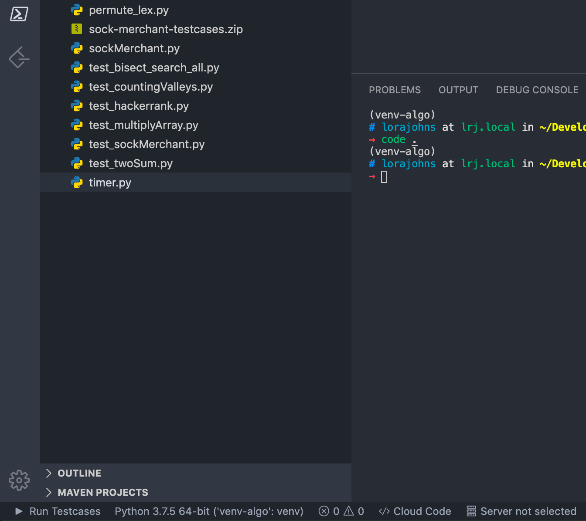The width and height of the screenshot is (586, 521).
Task: Select the timer.py file
Action: point(110,182)
